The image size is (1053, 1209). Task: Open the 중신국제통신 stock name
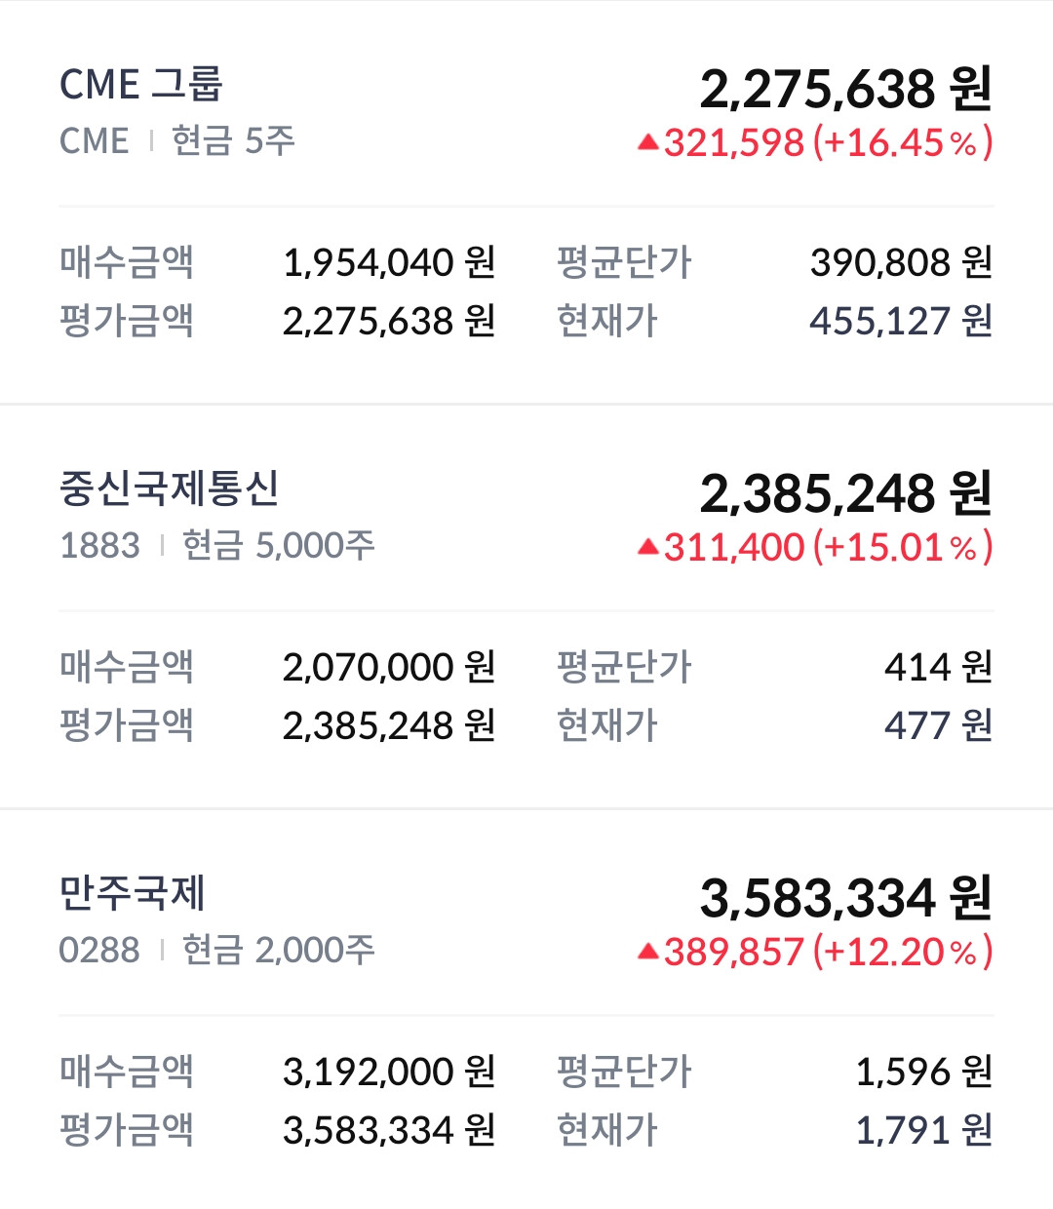tap(170, 488)
